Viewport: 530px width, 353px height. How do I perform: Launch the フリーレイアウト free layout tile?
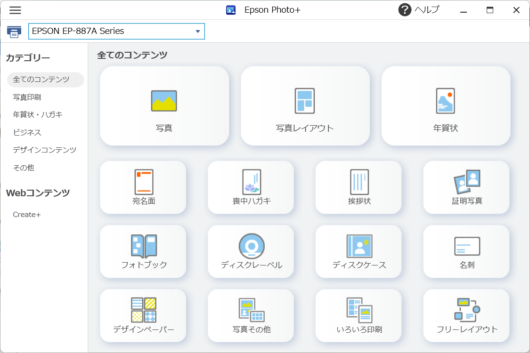pyautogui.click(x=466, y=316)
